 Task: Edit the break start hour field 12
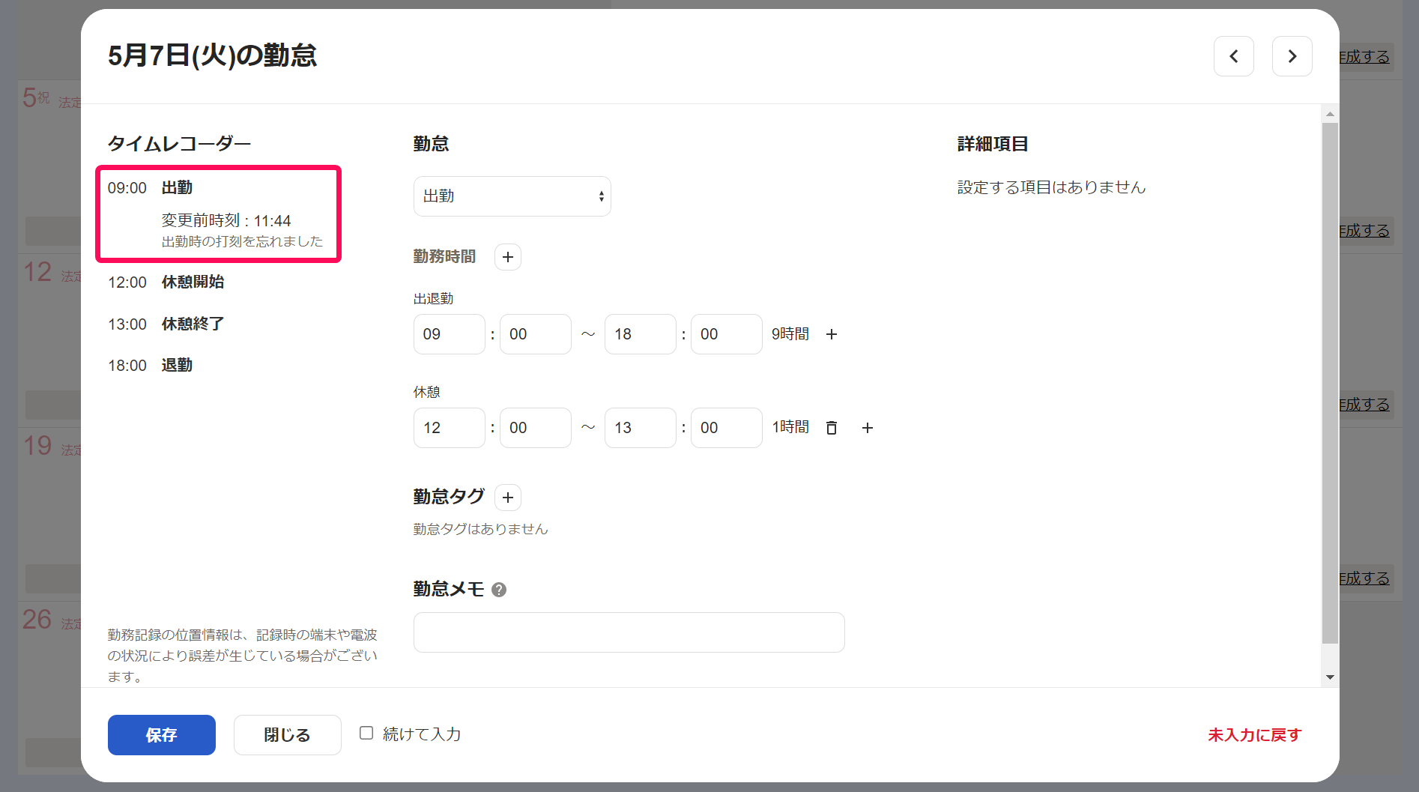point(450,428)
